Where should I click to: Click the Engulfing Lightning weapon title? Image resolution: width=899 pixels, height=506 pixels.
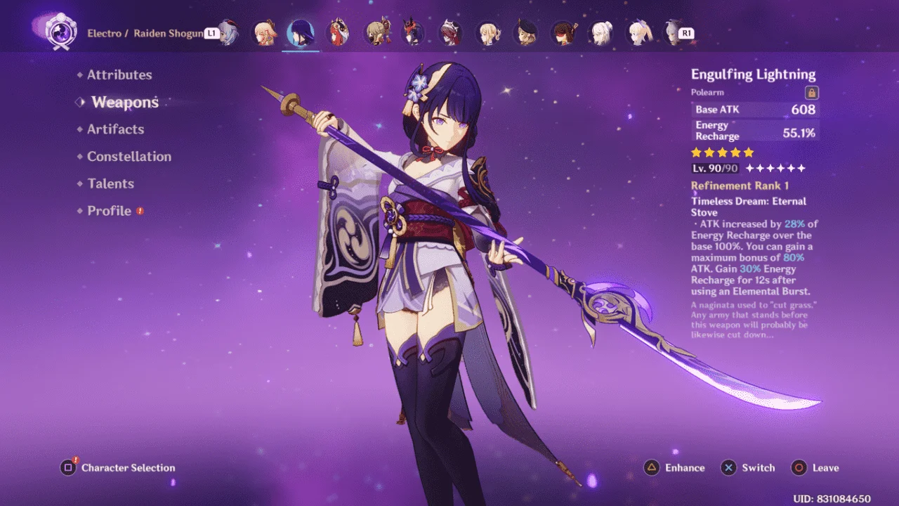(x=754, y=74)
